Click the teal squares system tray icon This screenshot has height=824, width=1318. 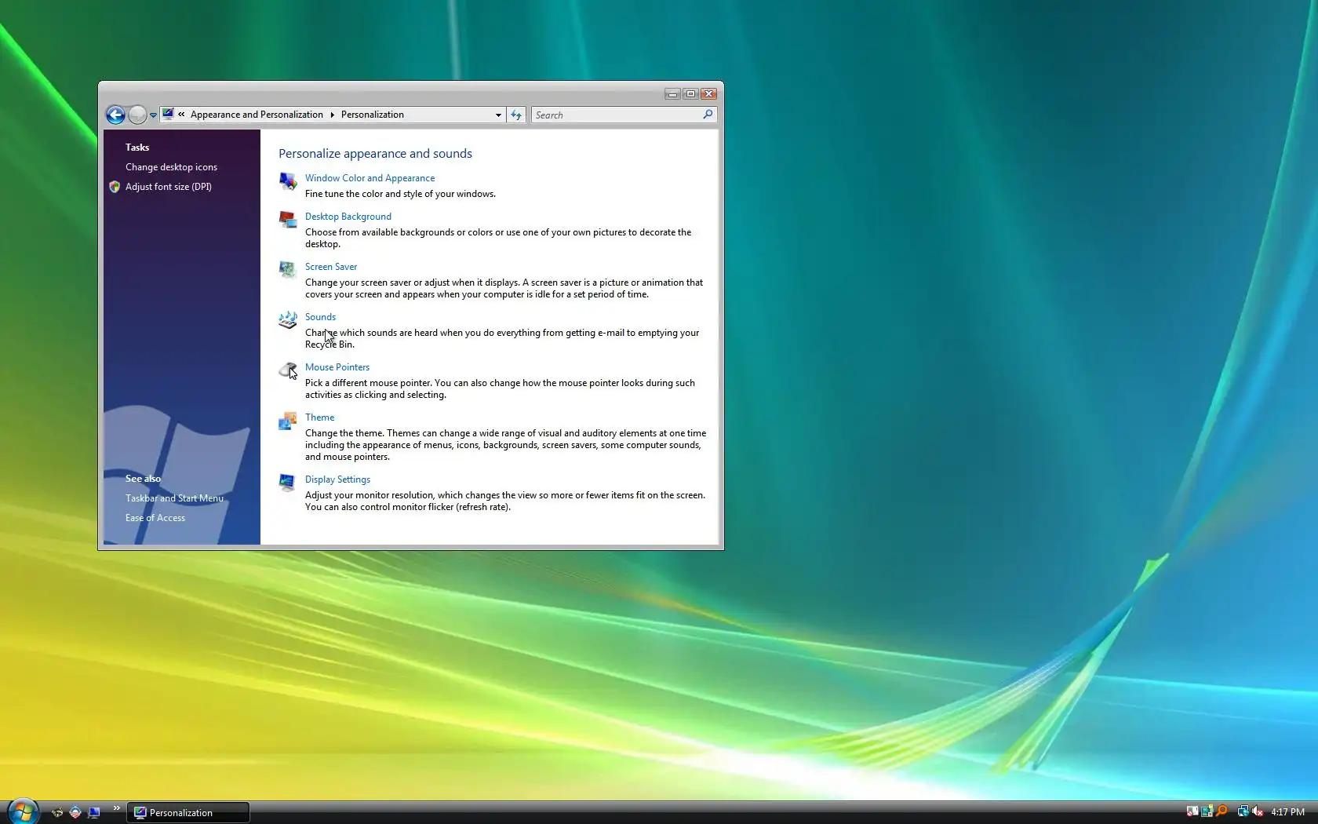tap(1207, 811)
